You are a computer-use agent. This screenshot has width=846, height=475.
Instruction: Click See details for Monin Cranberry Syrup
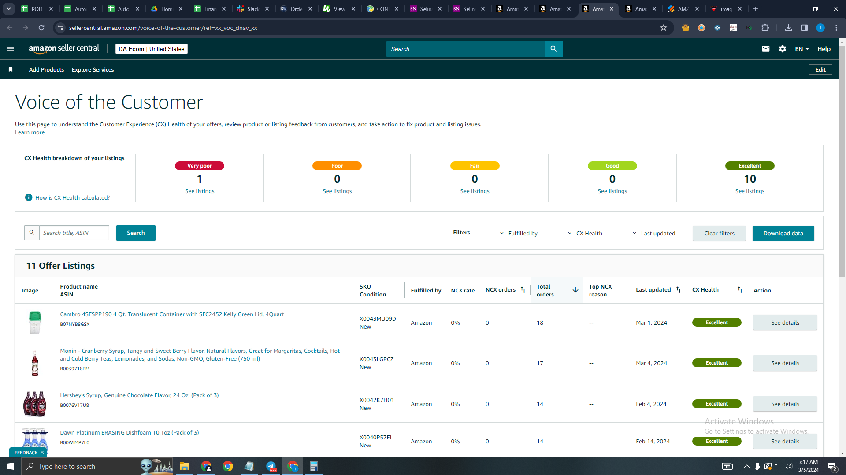(785, 363)
